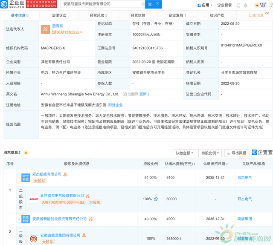Switch to the 基本信息 tab
This screenshot has width=273, height=245.
(20, 15)
